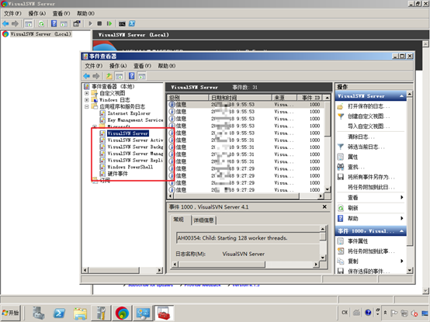Screen dimensions: 430x322
Task: Click toolbox taskbar icon
Action: (164, 313)
